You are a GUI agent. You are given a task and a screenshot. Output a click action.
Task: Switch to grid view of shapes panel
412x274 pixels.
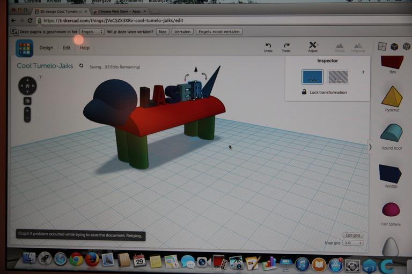click(x=382, y=47)
